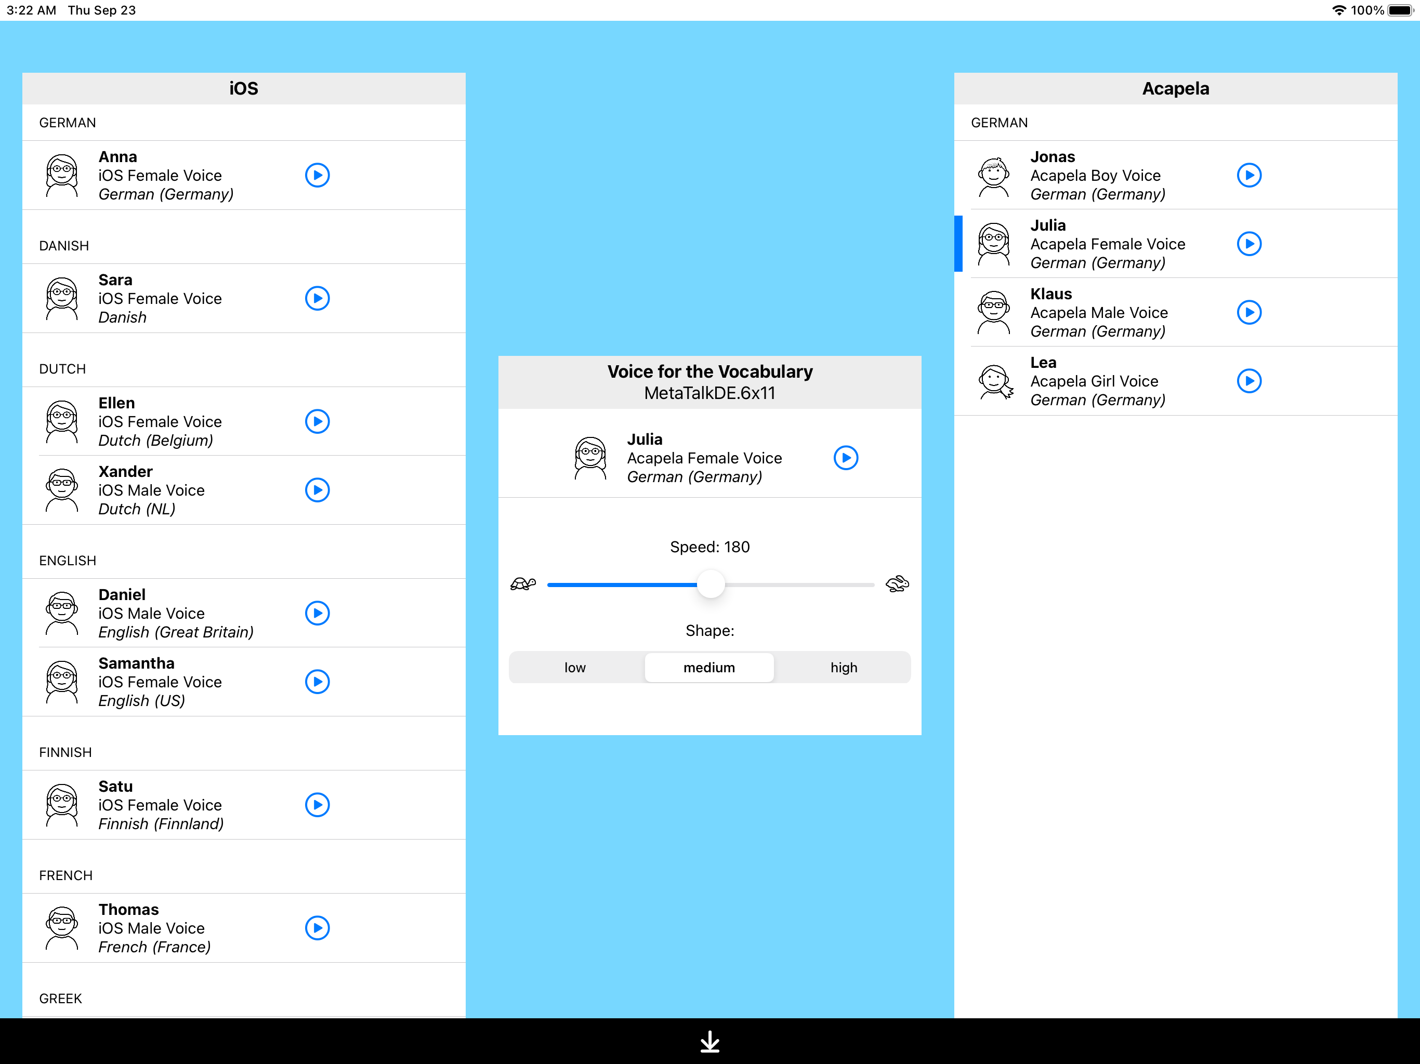
Task: Play Julia sample in Acapela list
Action: tap(1249, 244)
